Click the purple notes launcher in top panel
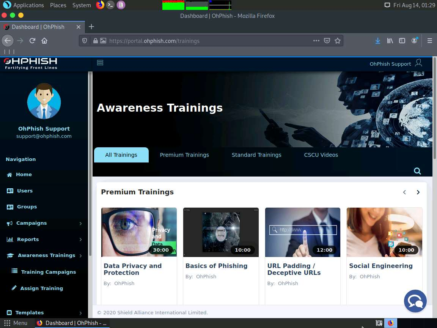The width and height of the screenshot is (437, 328). pos(121,5)
